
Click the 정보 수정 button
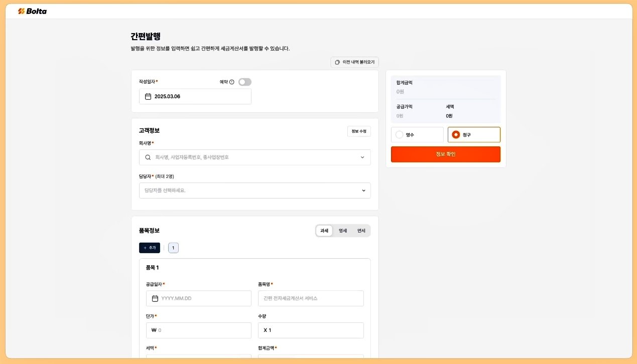(x=359, y=131)
